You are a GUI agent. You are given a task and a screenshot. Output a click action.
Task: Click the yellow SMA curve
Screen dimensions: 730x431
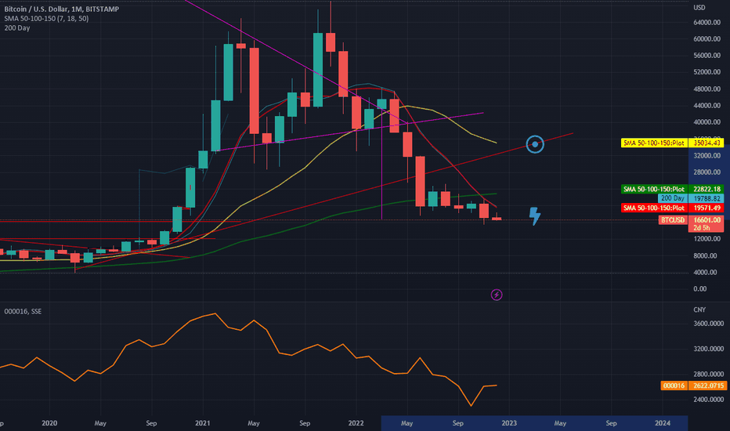click(305, 167)
